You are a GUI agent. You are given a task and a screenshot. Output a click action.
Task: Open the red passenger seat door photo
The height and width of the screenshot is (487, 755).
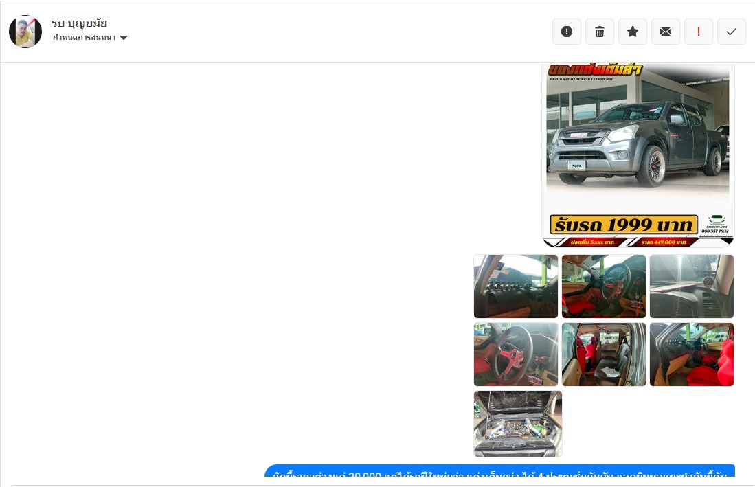pyautogui.click(x=691, y=354)
